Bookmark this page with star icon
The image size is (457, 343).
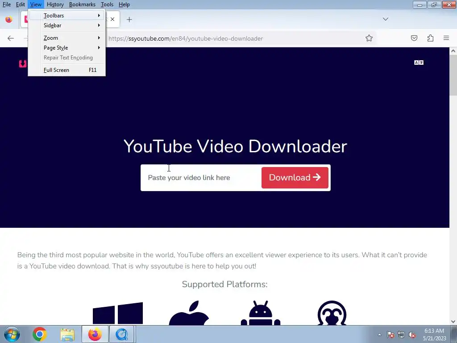(369, 38)
